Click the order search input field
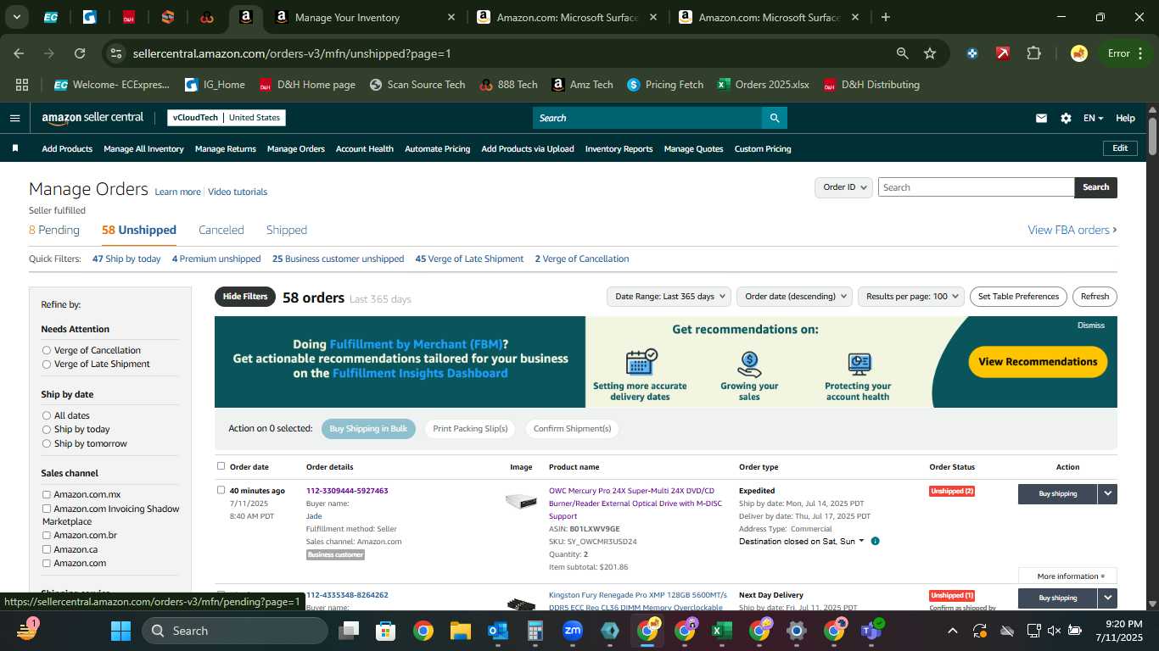This screenshot has width=1159, height=651. coord(976,187)
